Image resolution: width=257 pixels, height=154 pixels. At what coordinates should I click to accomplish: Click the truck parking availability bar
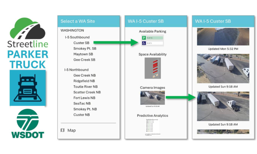pyautogui.click(x=154, y=38)
